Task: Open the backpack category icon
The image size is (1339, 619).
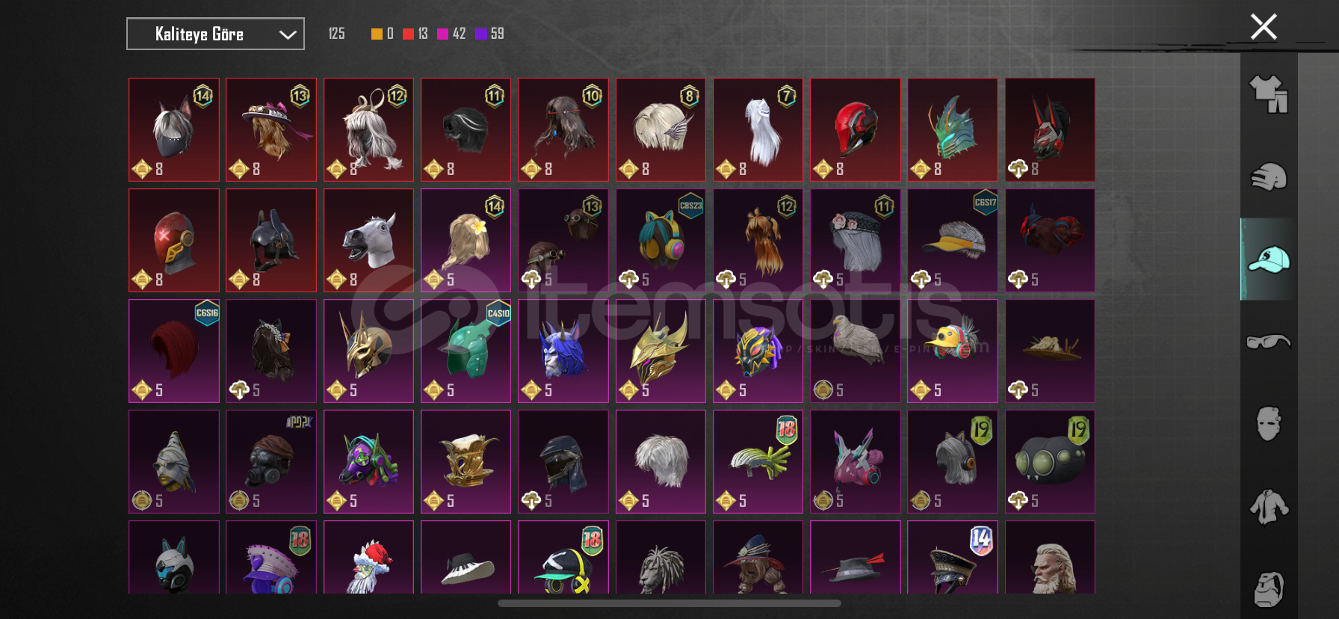Action: pos(1269,589)
